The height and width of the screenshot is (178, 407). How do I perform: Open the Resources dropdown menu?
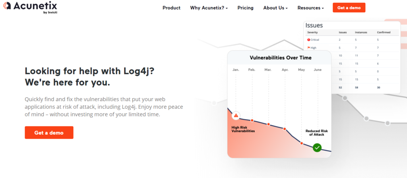(x=310, y=8)
